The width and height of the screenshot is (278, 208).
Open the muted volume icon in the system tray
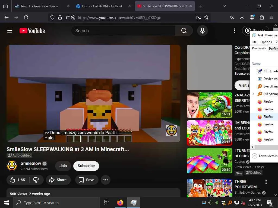(x=243, y=203)
